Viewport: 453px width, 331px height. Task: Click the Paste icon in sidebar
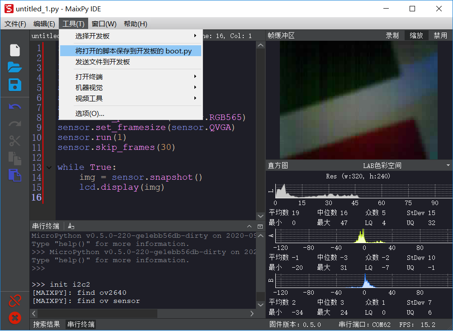click(x=15, y=175)
